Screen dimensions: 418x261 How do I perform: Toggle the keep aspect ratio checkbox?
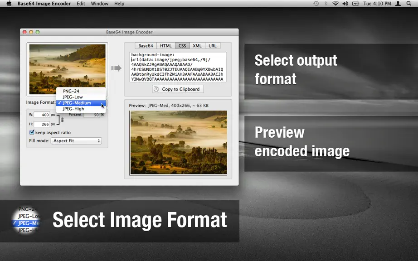click(x=32, y=132)
